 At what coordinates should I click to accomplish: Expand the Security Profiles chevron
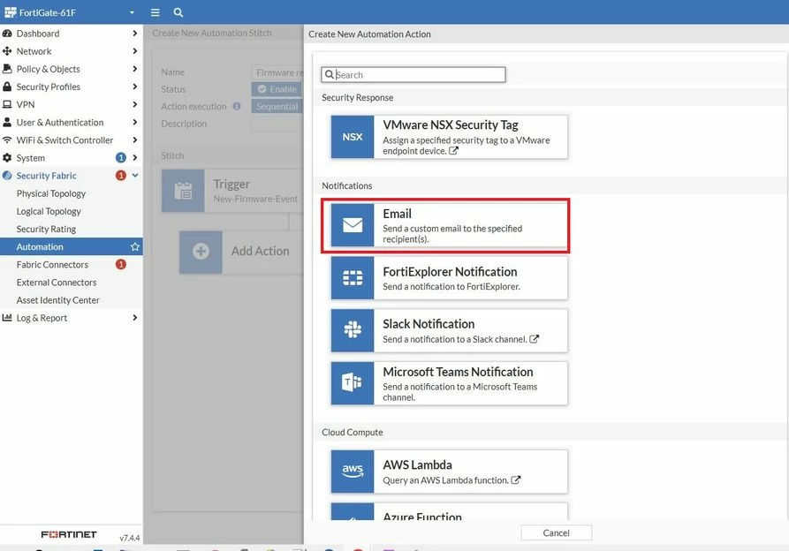(x=135, y=87)
